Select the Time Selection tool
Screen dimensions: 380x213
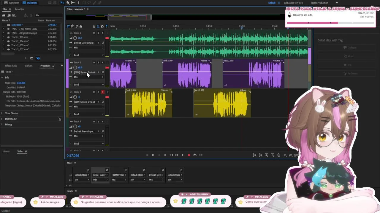tap(78, 3)
